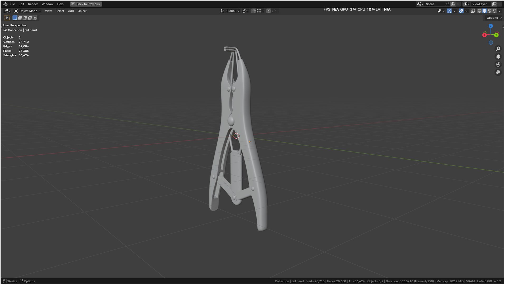Image resolution: width=505 pixels, height=285 pixels.
Task: Open the Object Mode dropdown
Action: [x=27, y=11]
